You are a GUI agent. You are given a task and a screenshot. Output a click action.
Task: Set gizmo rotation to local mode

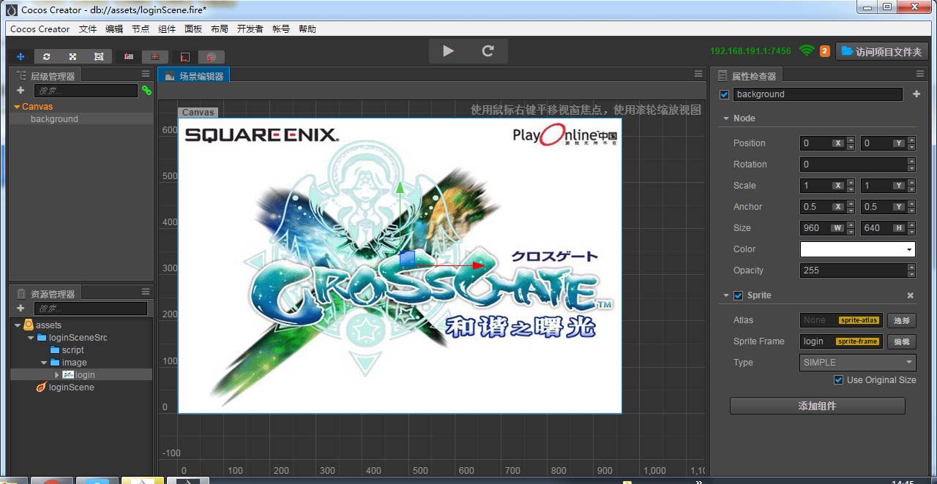[184, 56]
